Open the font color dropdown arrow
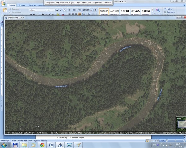The image size is (186, 148). 65,14
